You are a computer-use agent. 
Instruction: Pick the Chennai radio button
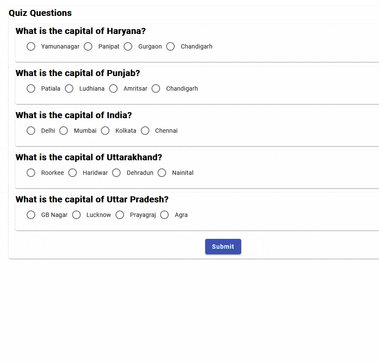click(145, 131)
